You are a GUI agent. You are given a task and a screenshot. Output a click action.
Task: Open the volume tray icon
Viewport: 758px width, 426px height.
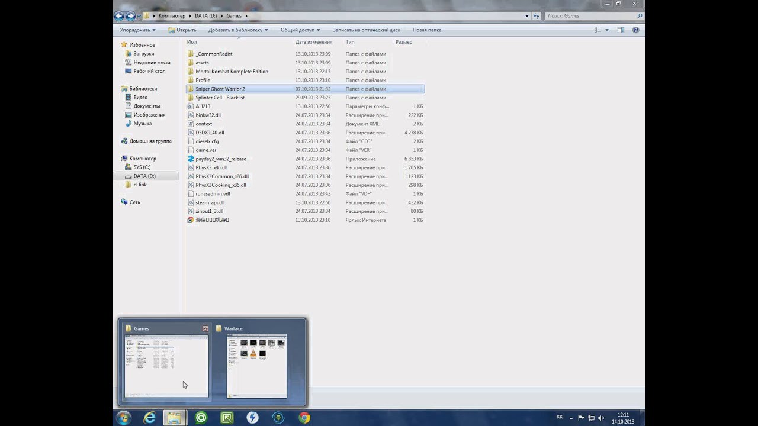tap(601, 418)
